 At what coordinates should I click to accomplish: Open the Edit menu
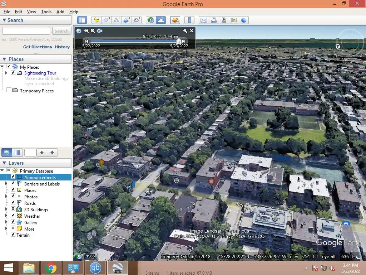tap(19, 12)
